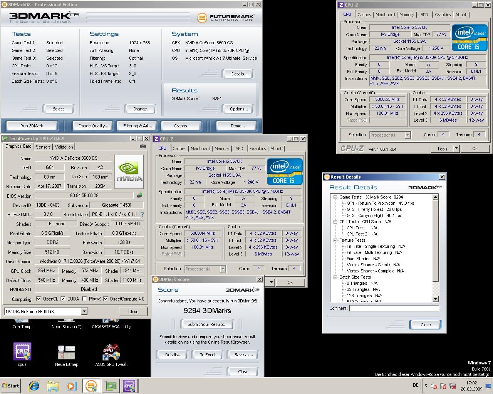This screenshot has height=394, width=493.
Task: Click Result Details scrollbar down arrow
Action: 436,299
